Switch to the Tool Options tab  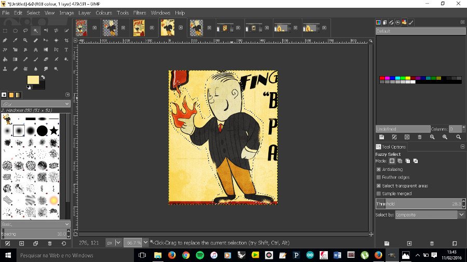coord(391,147)
